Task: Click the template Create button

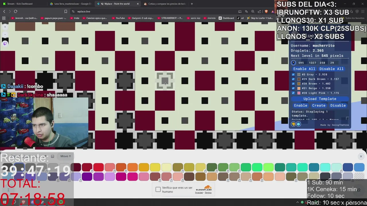Action: [319, 106]
